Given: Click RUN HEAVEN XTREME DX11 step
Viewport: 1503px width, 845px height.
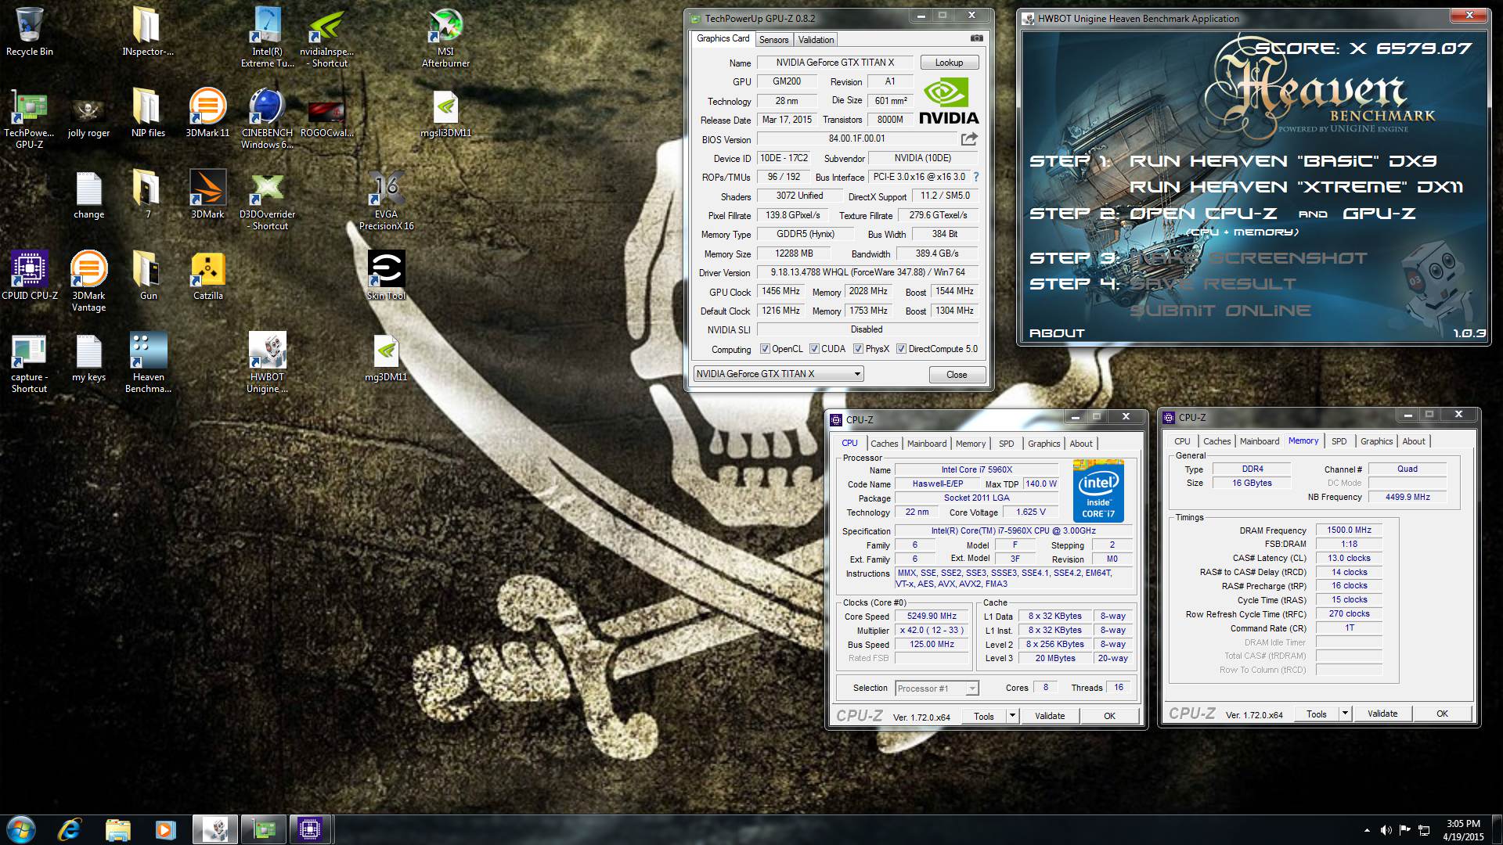Looking at the screenshot, I should (x=1296, y=187).
